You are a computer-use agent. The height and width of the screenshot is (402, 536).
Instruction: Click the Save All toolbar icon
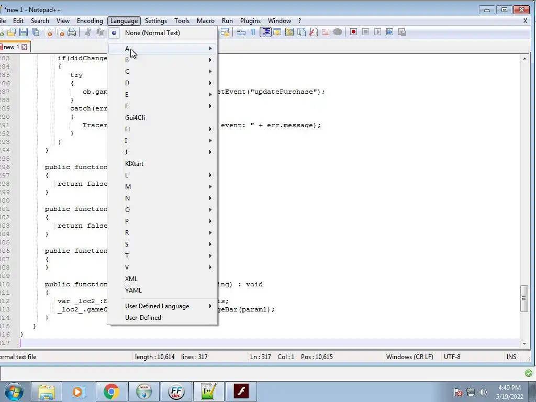tap(36, 32)
